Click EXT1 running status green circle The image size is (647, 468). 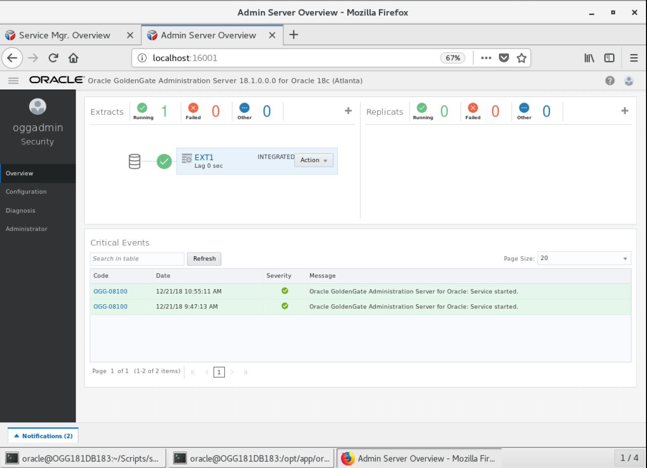tap(164, 162)
